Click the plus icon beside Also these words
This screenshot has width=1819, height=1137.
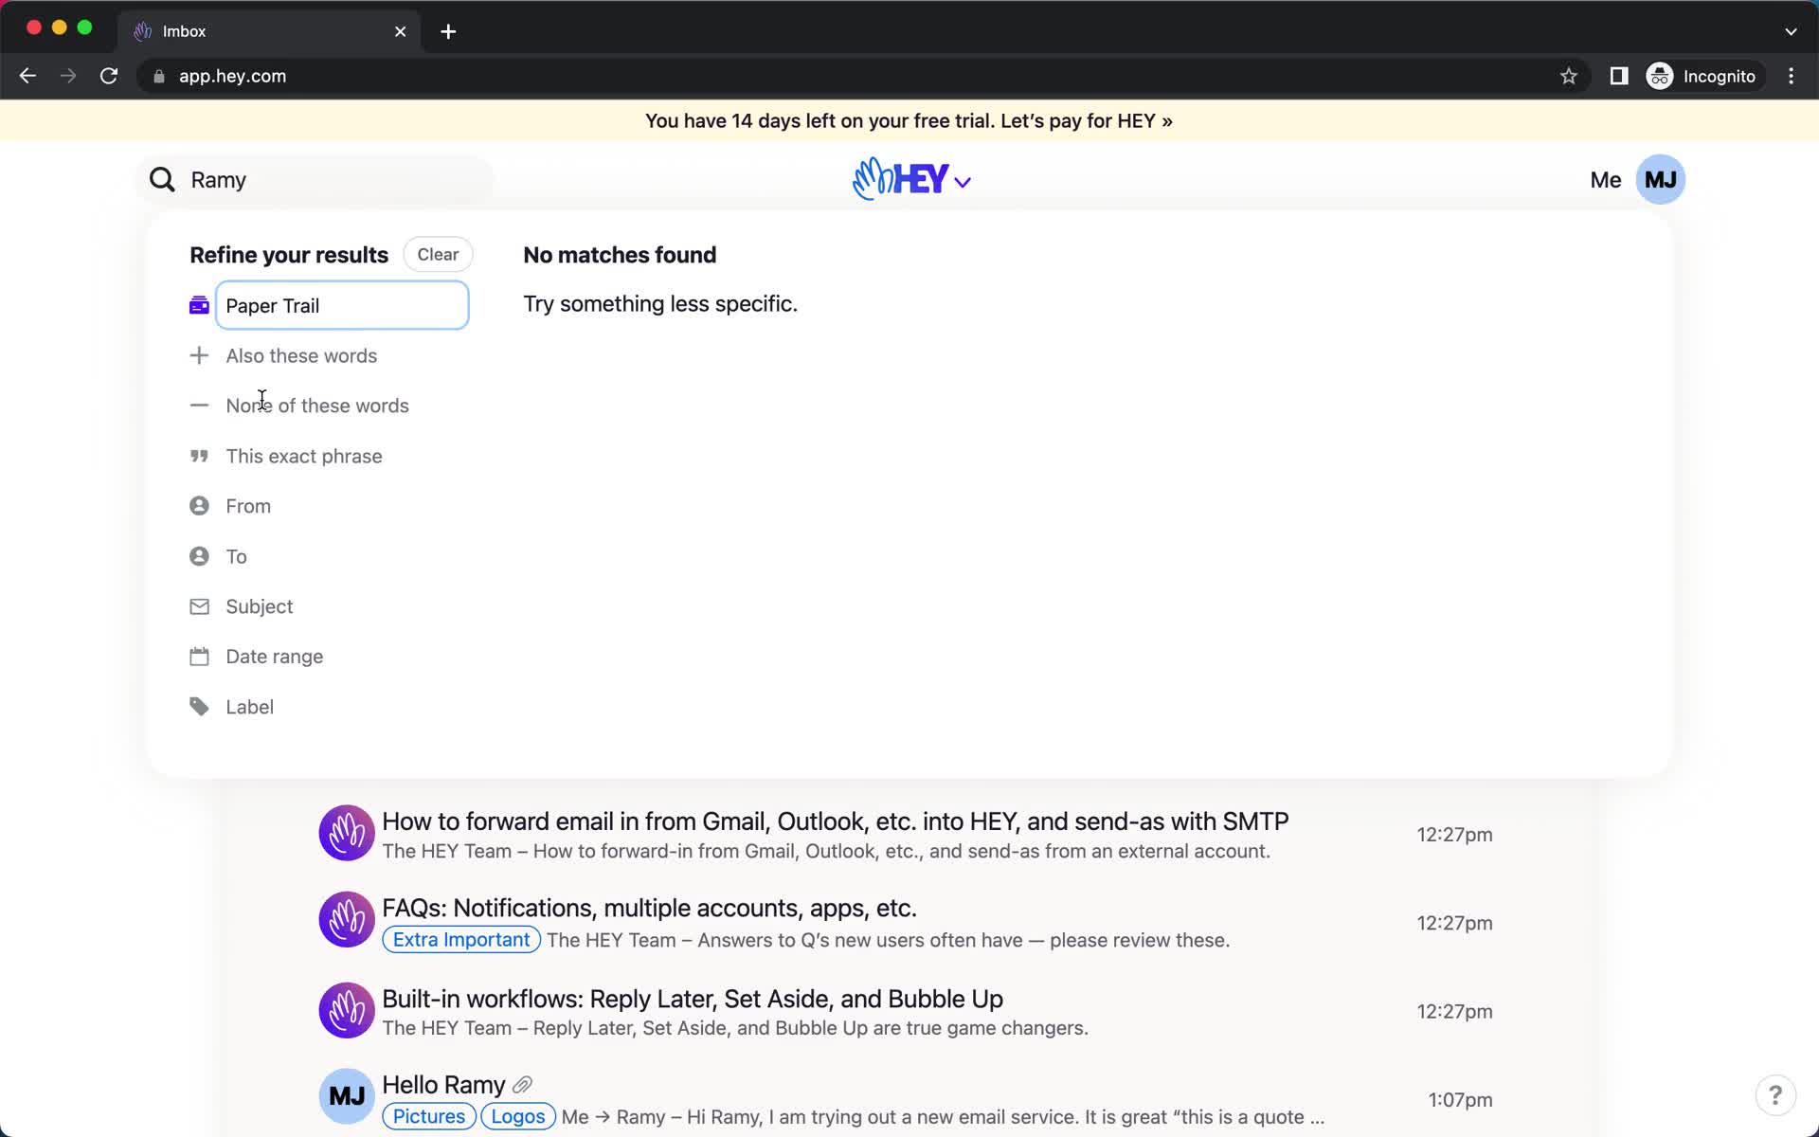(199, 355)
